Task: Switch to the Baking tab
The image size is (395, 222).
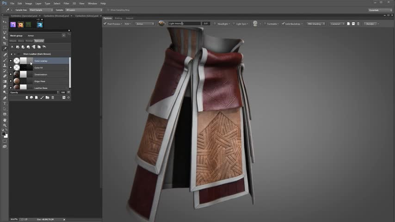Action: coord(118,18)
